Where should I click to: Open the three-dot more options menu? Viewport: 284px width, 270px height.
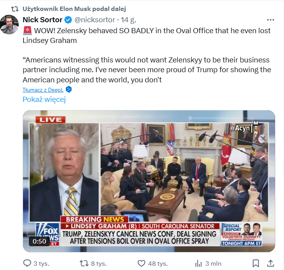[x=270, y=20]
